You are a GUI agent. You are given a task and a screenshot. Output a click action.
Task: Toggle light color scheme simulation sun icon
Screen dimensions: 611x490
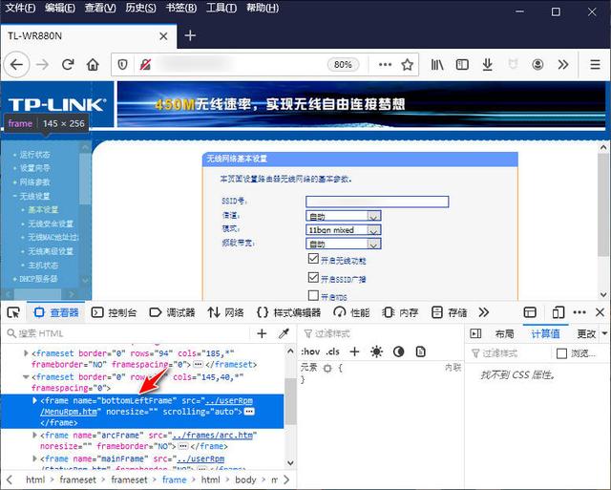pos(376,352)
